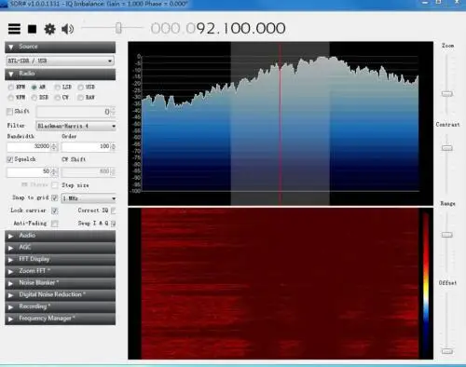466x367 pixels.
Task: Click the Bandwidth input field
Action: [29, 146]
